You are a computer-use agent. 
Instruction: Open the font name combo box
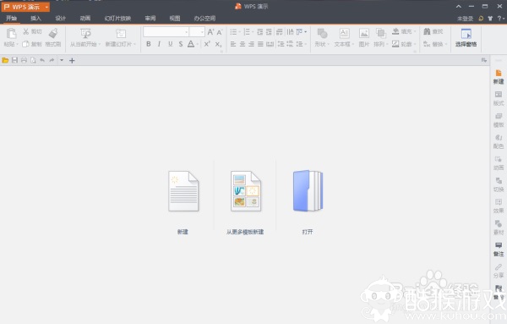(x=166, y=31)
